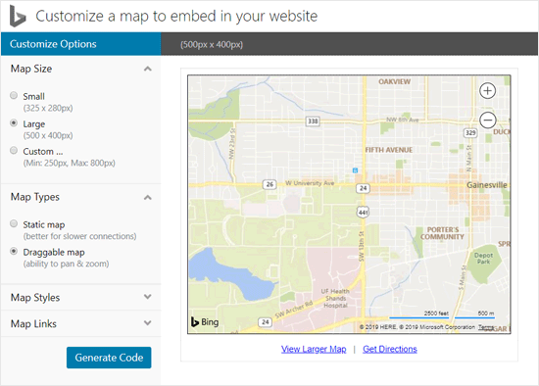Click the route 441 highway shield on the map

click(363, 212)
